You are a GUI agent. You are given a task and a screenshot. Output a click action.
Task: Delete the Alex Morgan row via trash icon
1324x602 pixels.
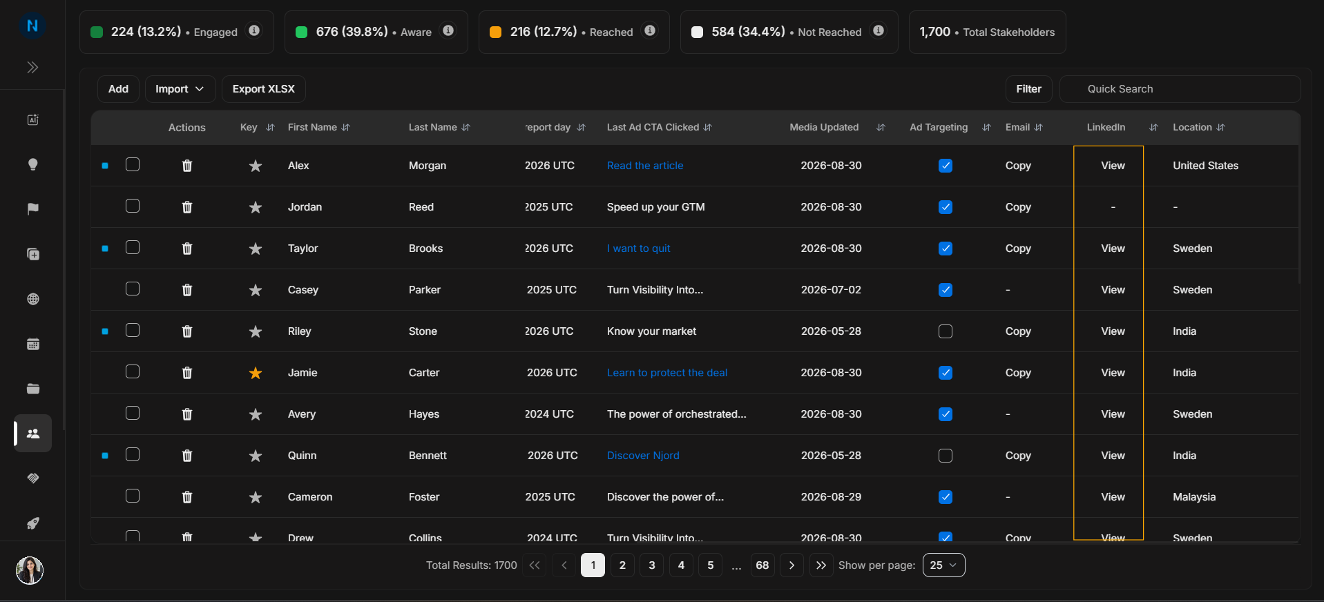[x=186, y=166]
